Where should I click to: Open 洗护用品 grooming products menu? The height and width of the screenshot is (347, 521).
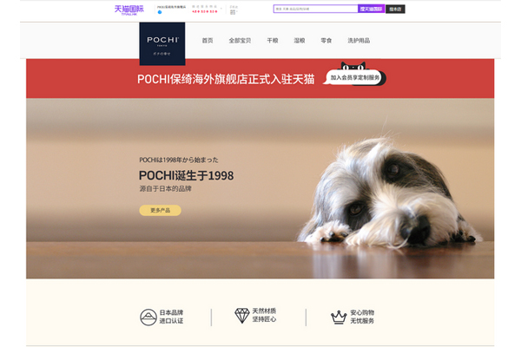[359, 41]
